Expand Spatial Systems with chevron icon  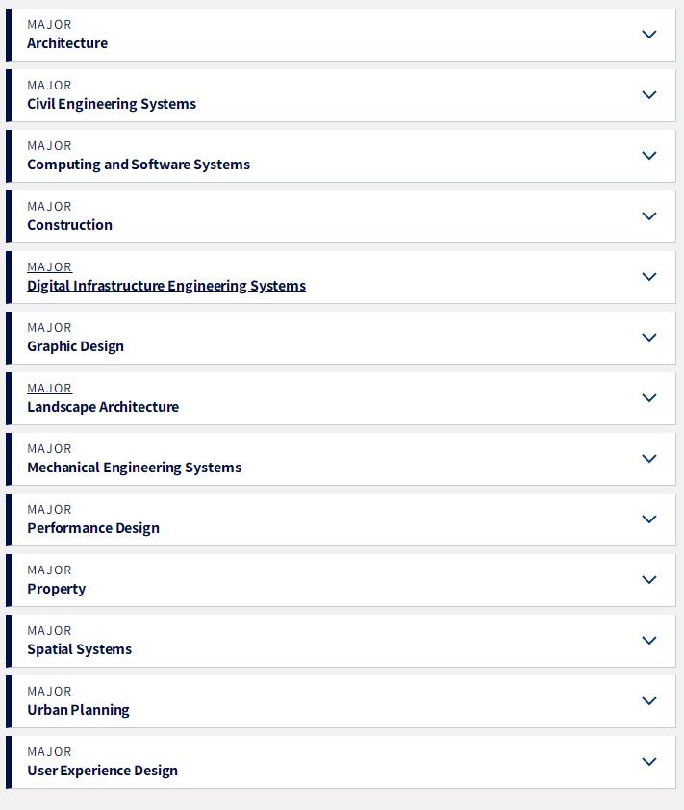click(648, 640)
